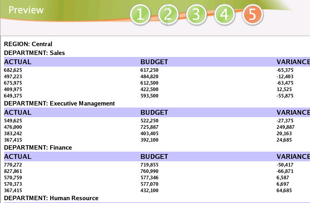Select variance value 12,525

[284, 89]
